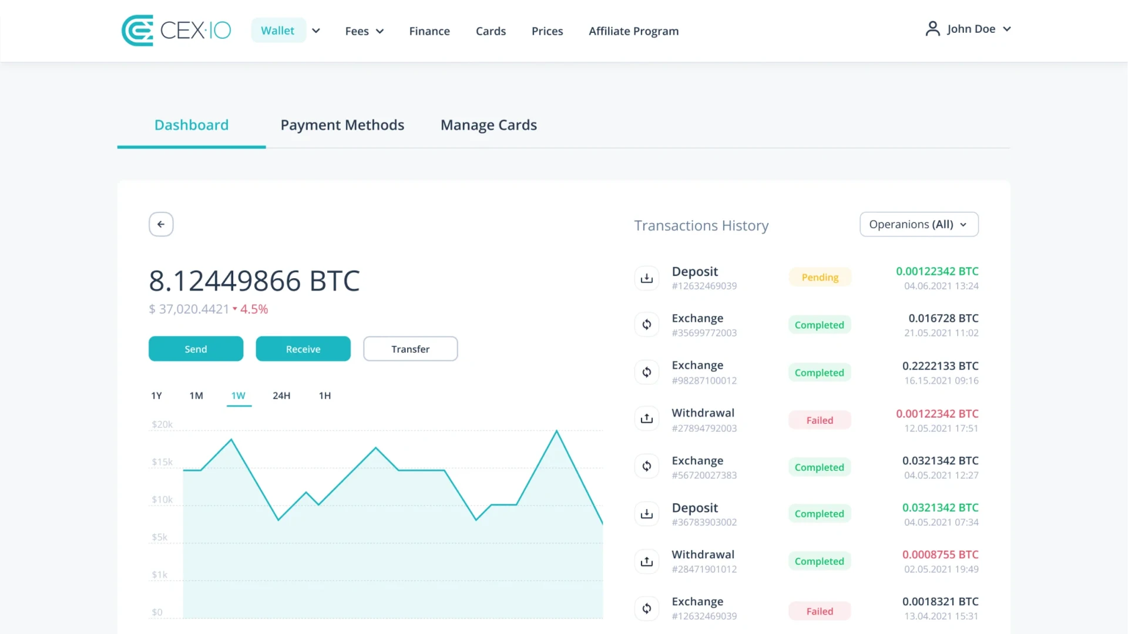Click the withdrawal icon for transaction #27894792003

pos(646,418)
